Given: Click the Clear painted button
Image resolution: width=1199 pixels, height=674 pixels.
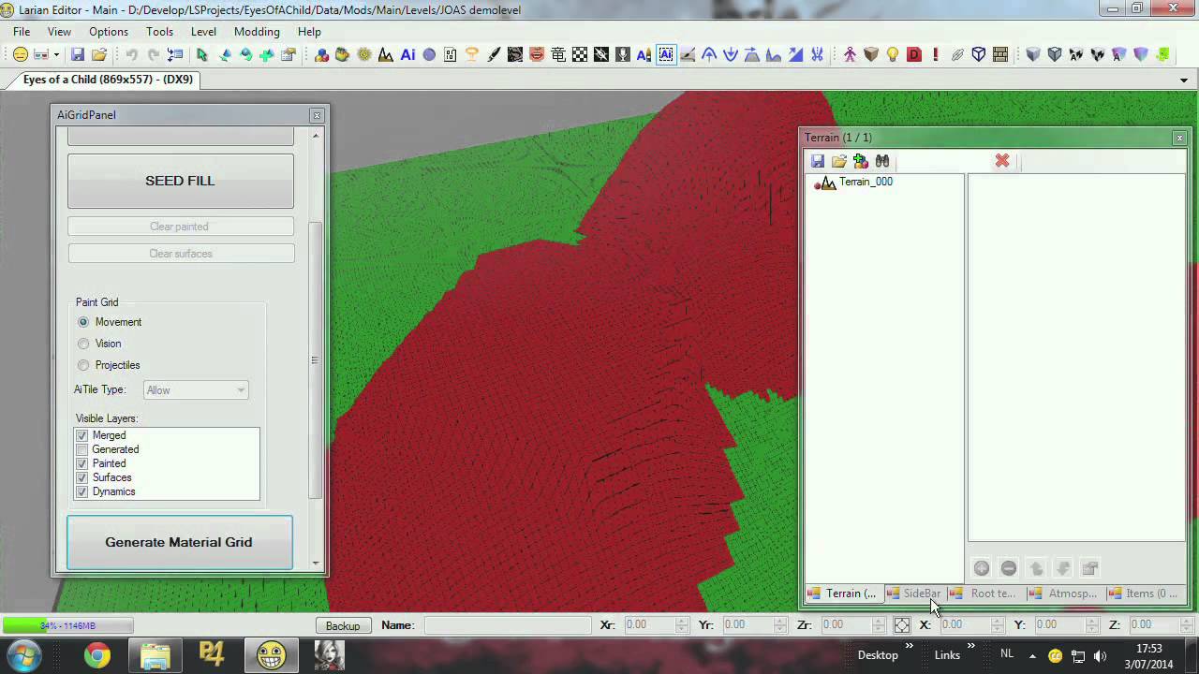Looking at the screenshot, I should pyautogui.click(x=181, y=227).
